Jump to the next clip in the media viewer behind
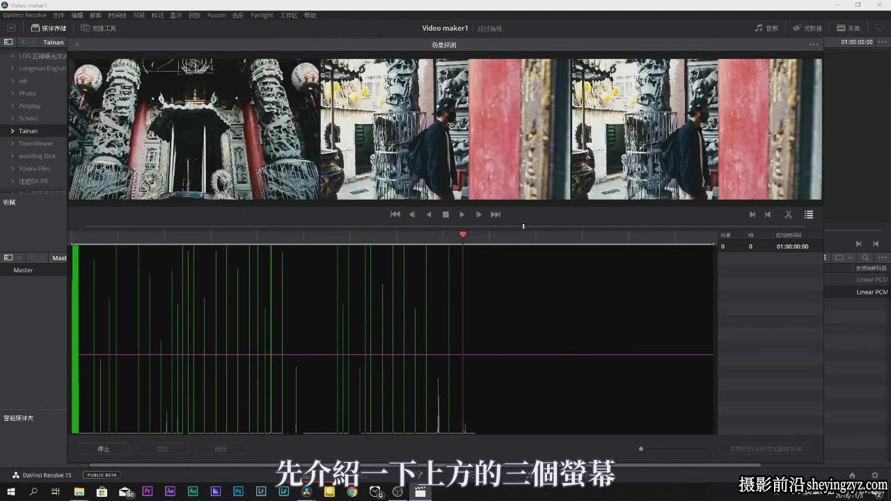 859,244
